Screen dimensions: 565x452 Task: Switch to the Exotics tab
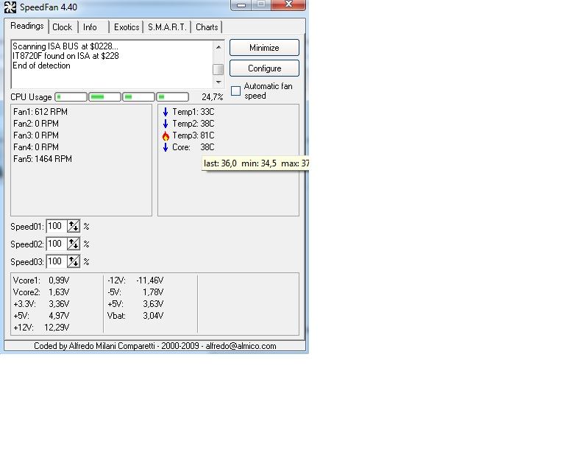point(127,27)
